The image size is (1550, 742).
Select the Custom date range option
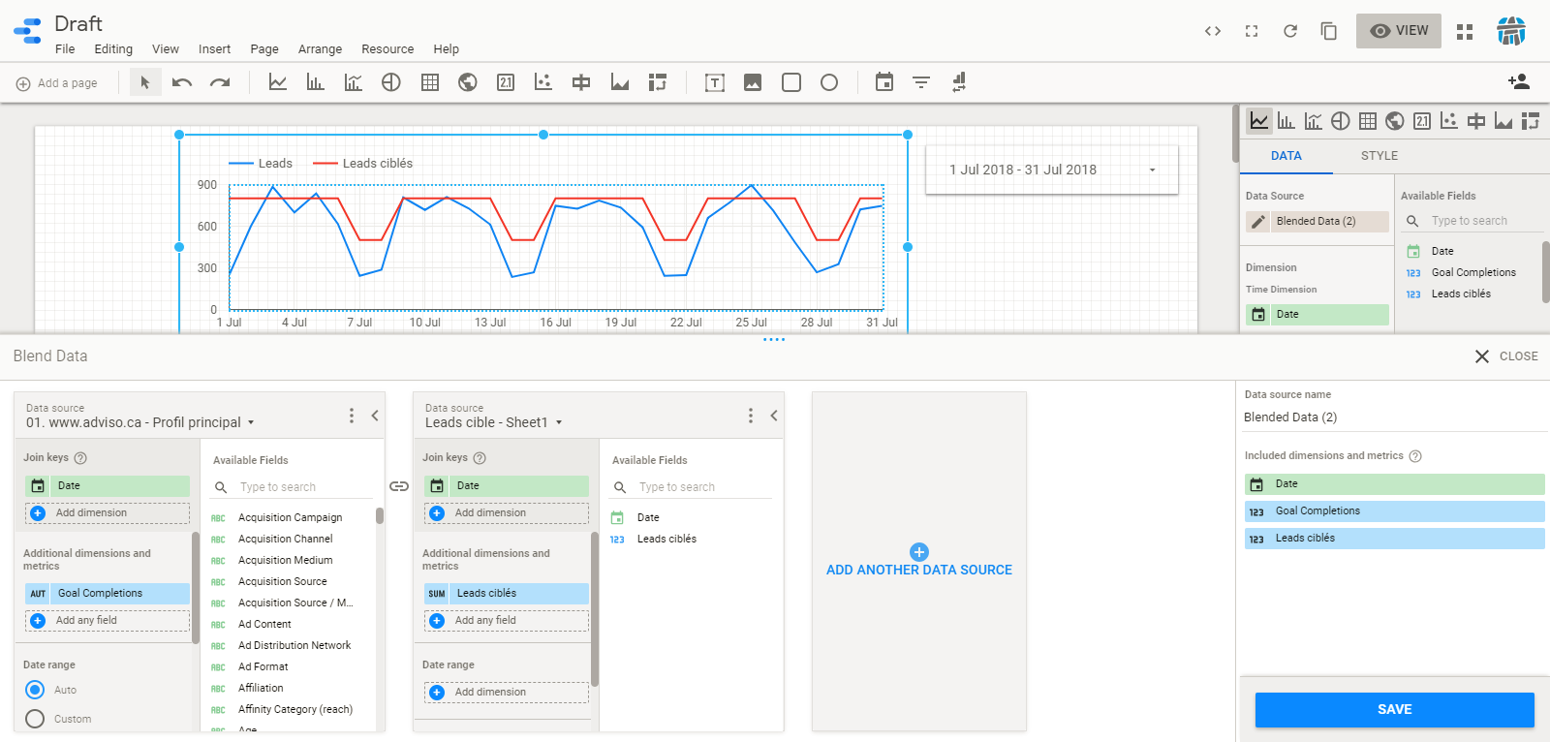(36, 719)
